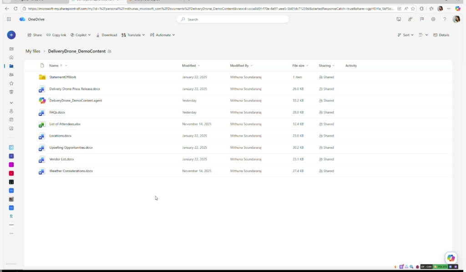The width and height of the screenshot is (466, 272).
Task: Add page to favorites star in address bar
Action: (413, 9)
